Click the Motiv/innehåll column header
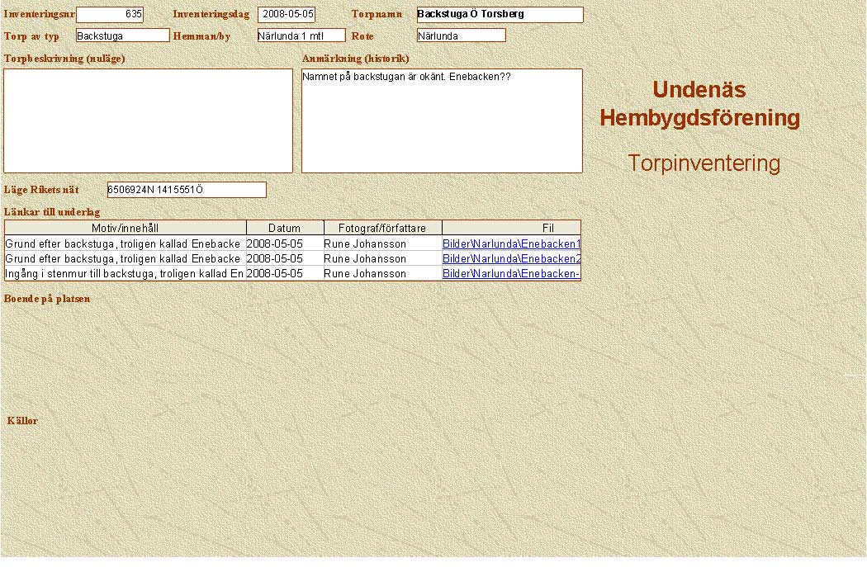The width and height of the screenshot is (867, 567). coord(126,228)
